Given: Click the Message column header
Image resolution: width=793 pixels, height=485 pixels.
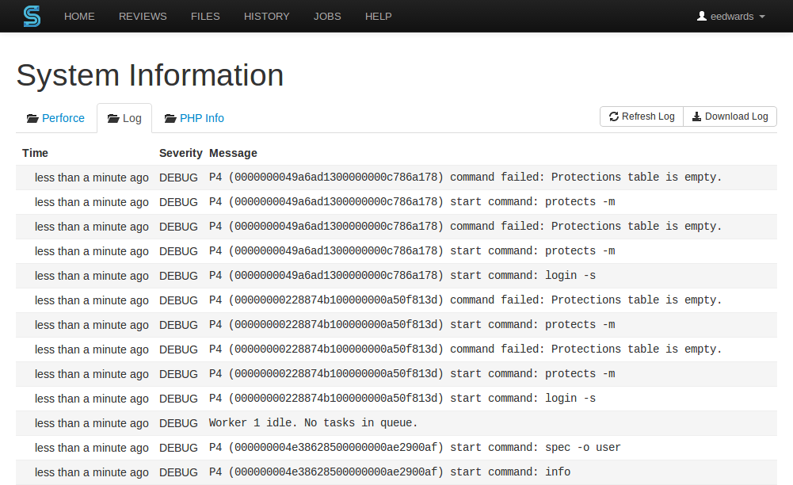Looking at the screenshot, I should (233, 153).
